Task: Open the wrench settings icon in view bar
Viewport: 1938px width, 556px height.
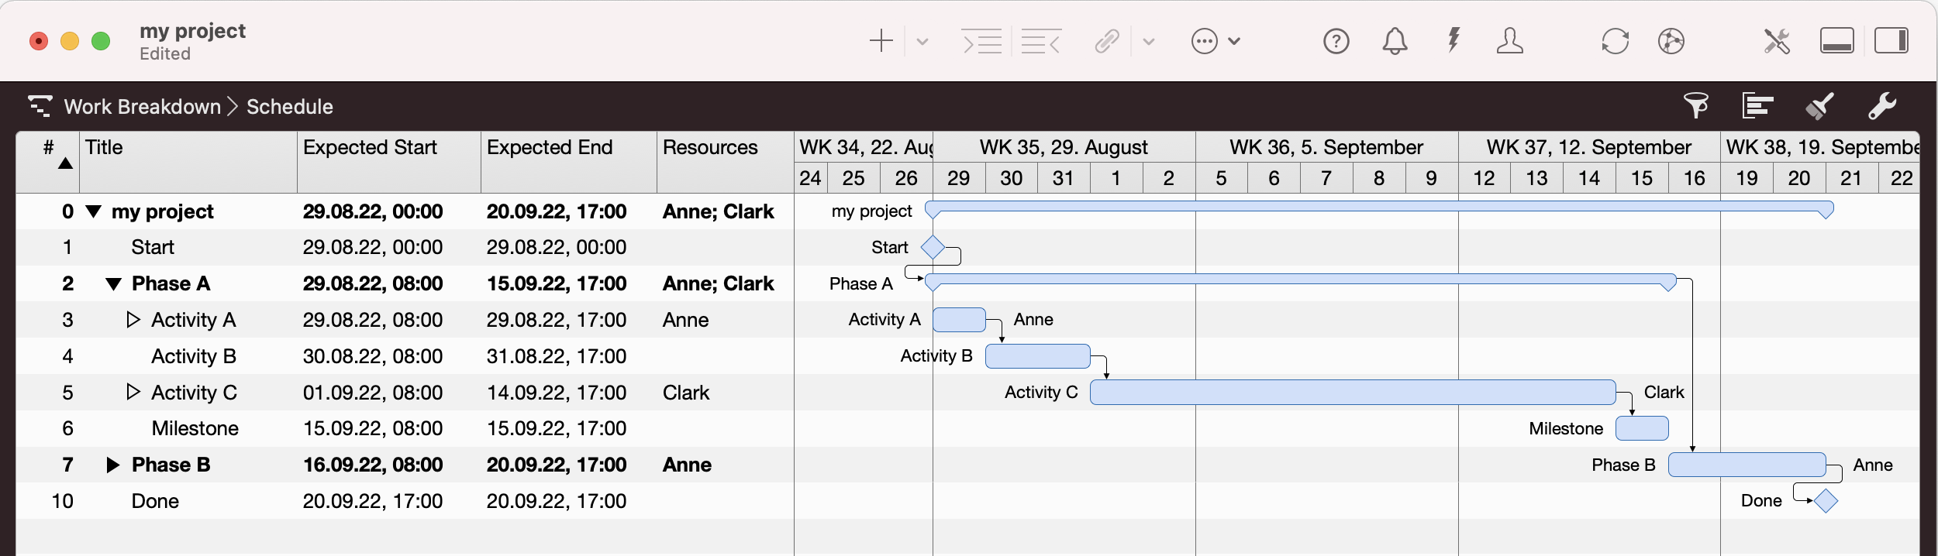Action: (1881, 106)
